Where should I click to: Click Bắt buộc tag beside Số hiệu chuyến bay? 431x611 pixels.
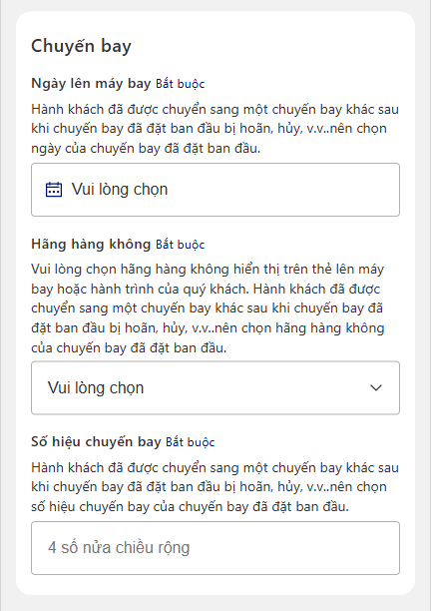190,442
